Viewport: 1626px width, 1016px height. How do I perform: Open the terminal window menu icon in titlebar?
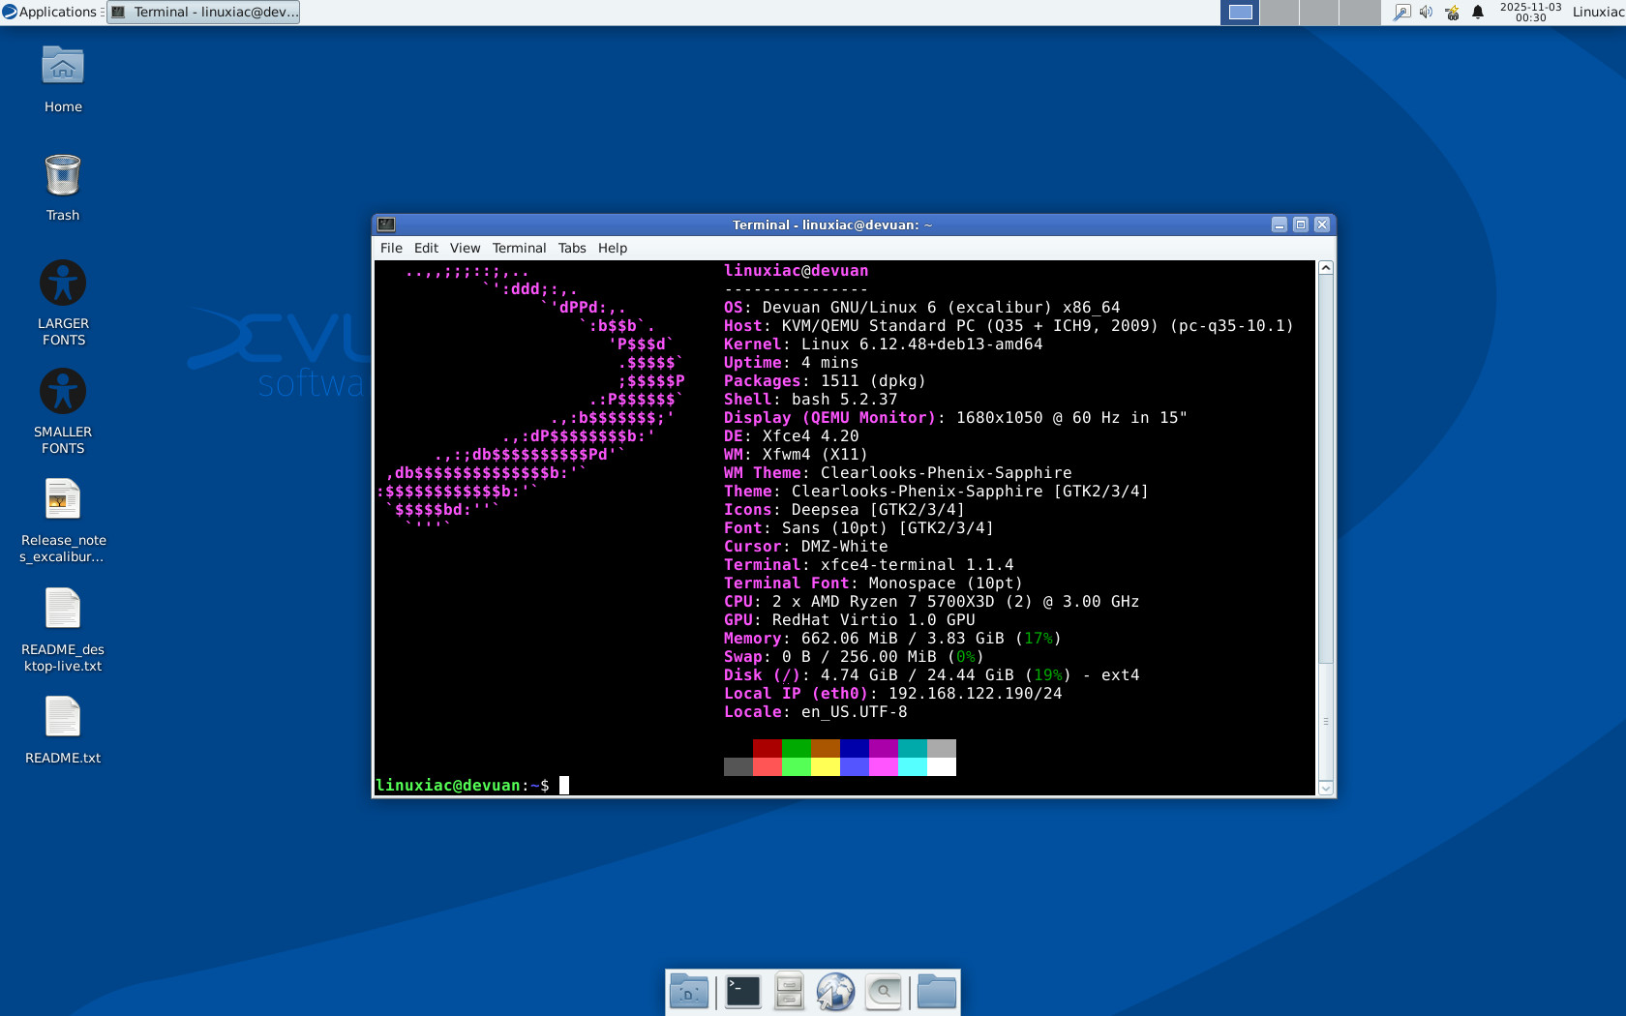point(386,224)
